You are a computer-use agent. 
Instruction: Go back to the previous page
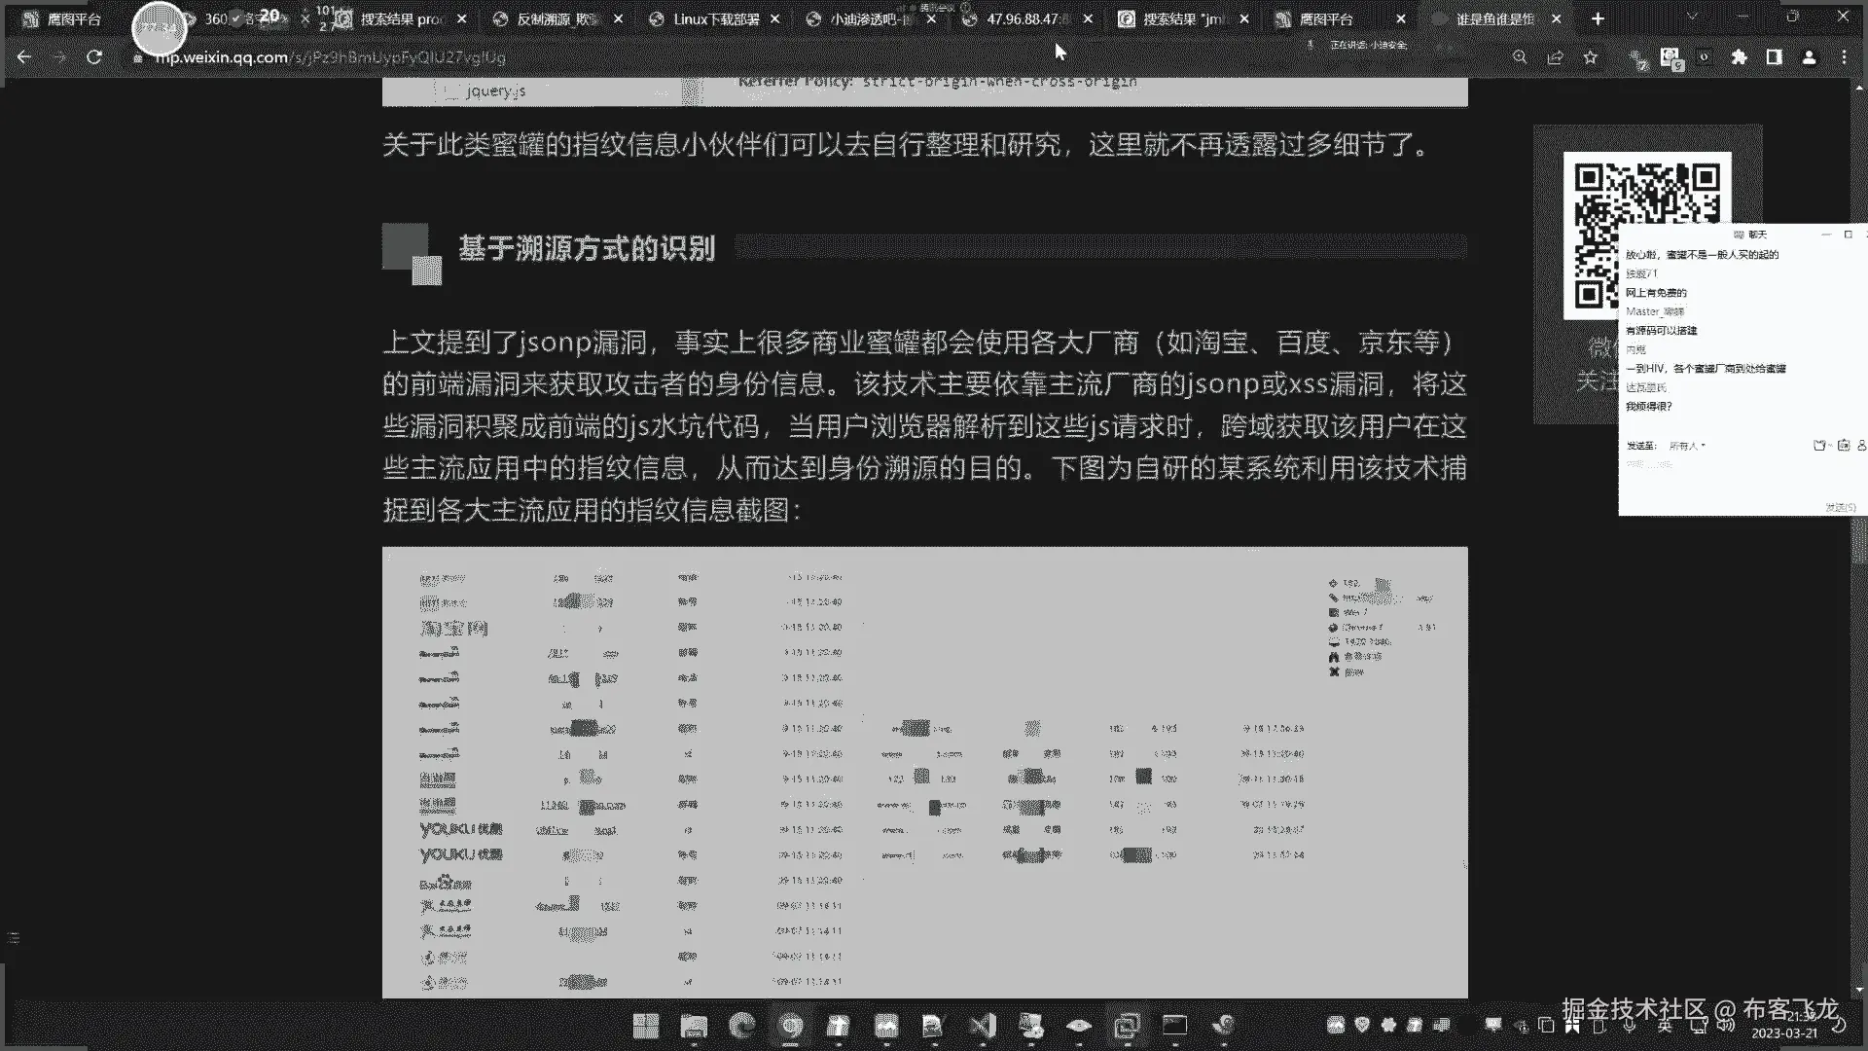(x=24, y=57)
